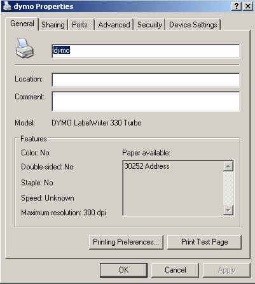Viewport: 255px width, 284px height.
Task: Click into the Comment text box
Action: 146,101
